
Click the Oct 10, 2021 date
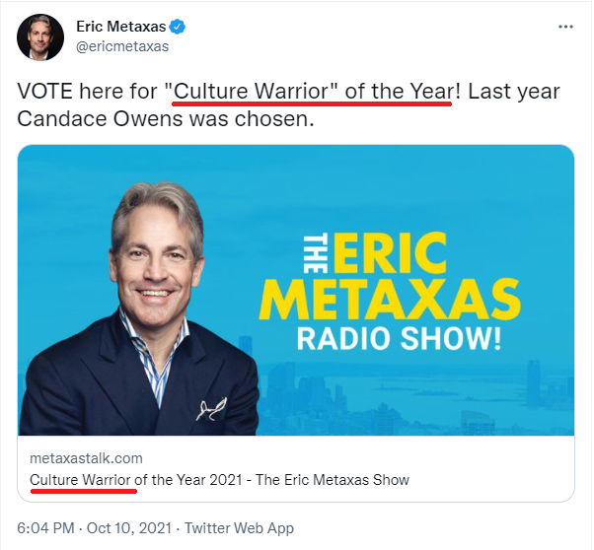click(129, 528)
